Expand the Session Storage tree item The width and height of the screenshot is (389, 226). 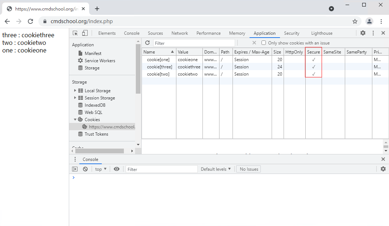75,98
